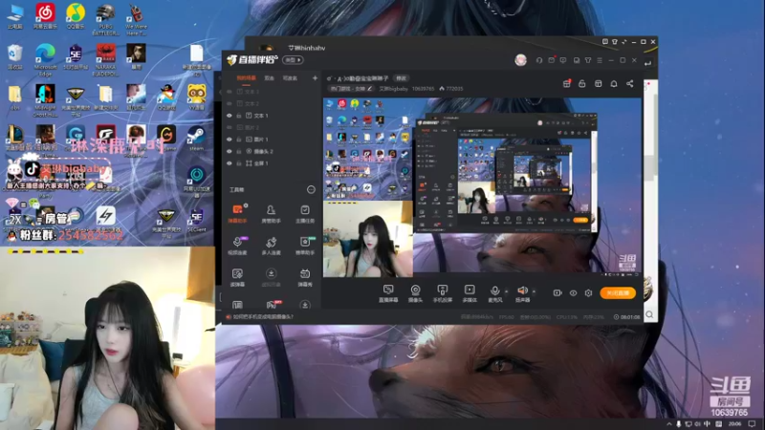Show hidden system tray icons

click(x=668, y=424)
